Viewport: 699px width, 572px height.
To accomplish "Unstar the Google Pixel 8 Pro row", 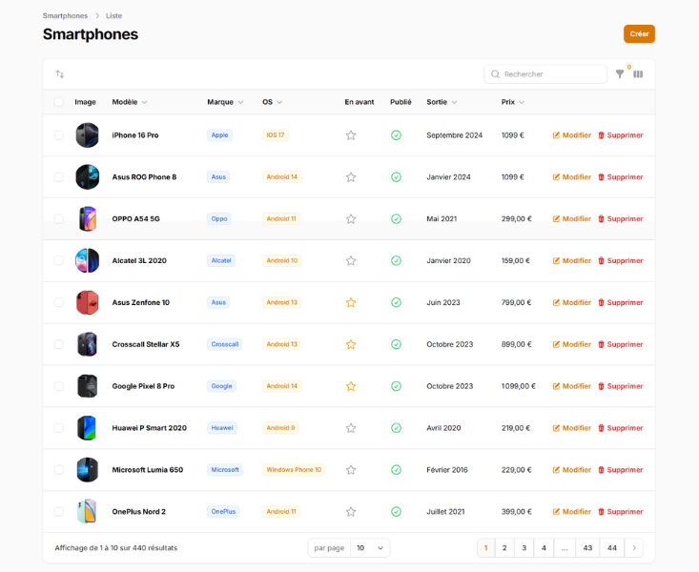I will coord(351,386).
